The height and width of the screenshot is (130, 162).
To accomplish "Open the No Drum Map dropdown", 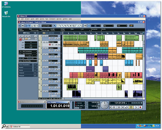I will (28, 61).
